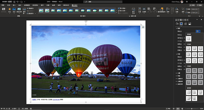Open the 插入 (Insert) ribbon tab
The width and height of the screenshot is (204, 110).
(x=14, y=5)
